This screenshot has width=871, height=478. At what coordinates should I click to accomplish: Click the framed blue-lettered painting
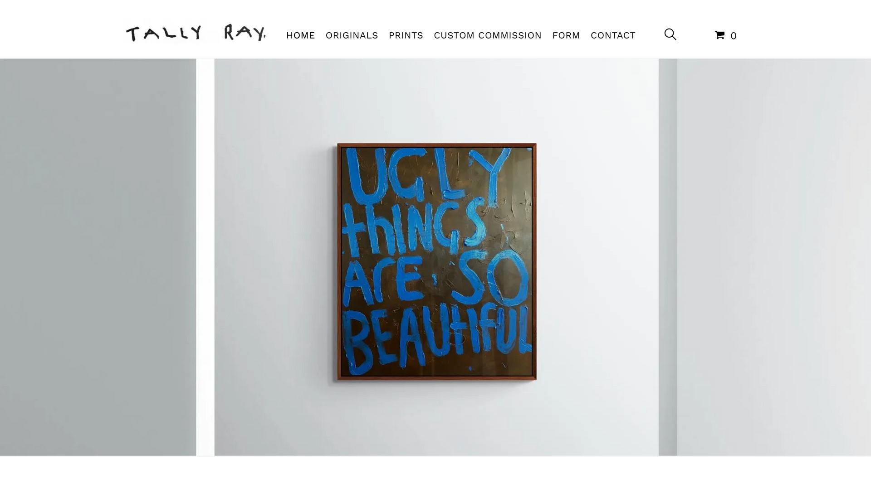(436, 262)
